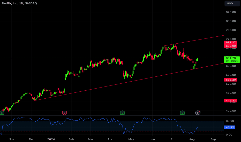
Task: Click the earnings E marker before Nov
Action: point(2,113)
